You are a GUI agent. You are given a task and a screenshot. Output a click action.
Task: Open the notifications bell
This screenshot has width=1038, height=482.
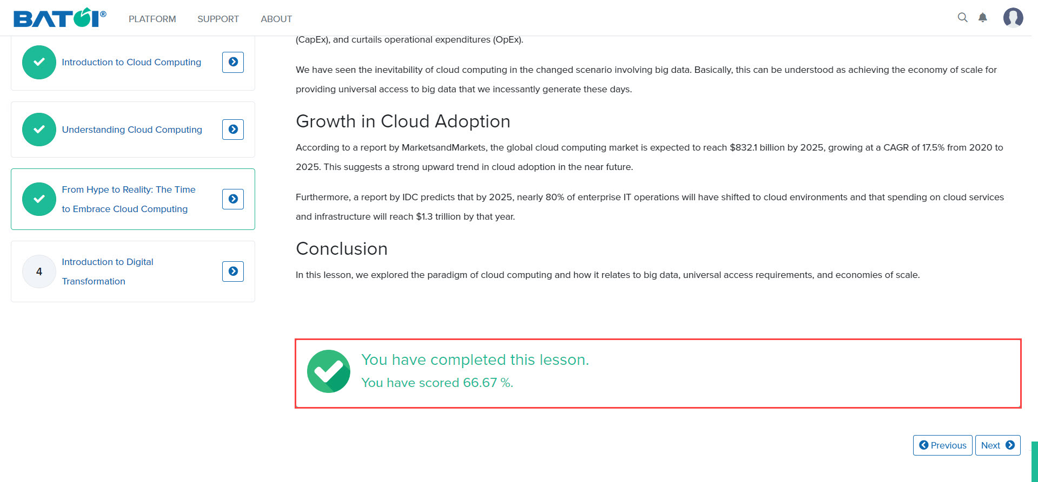coord(983,18)
